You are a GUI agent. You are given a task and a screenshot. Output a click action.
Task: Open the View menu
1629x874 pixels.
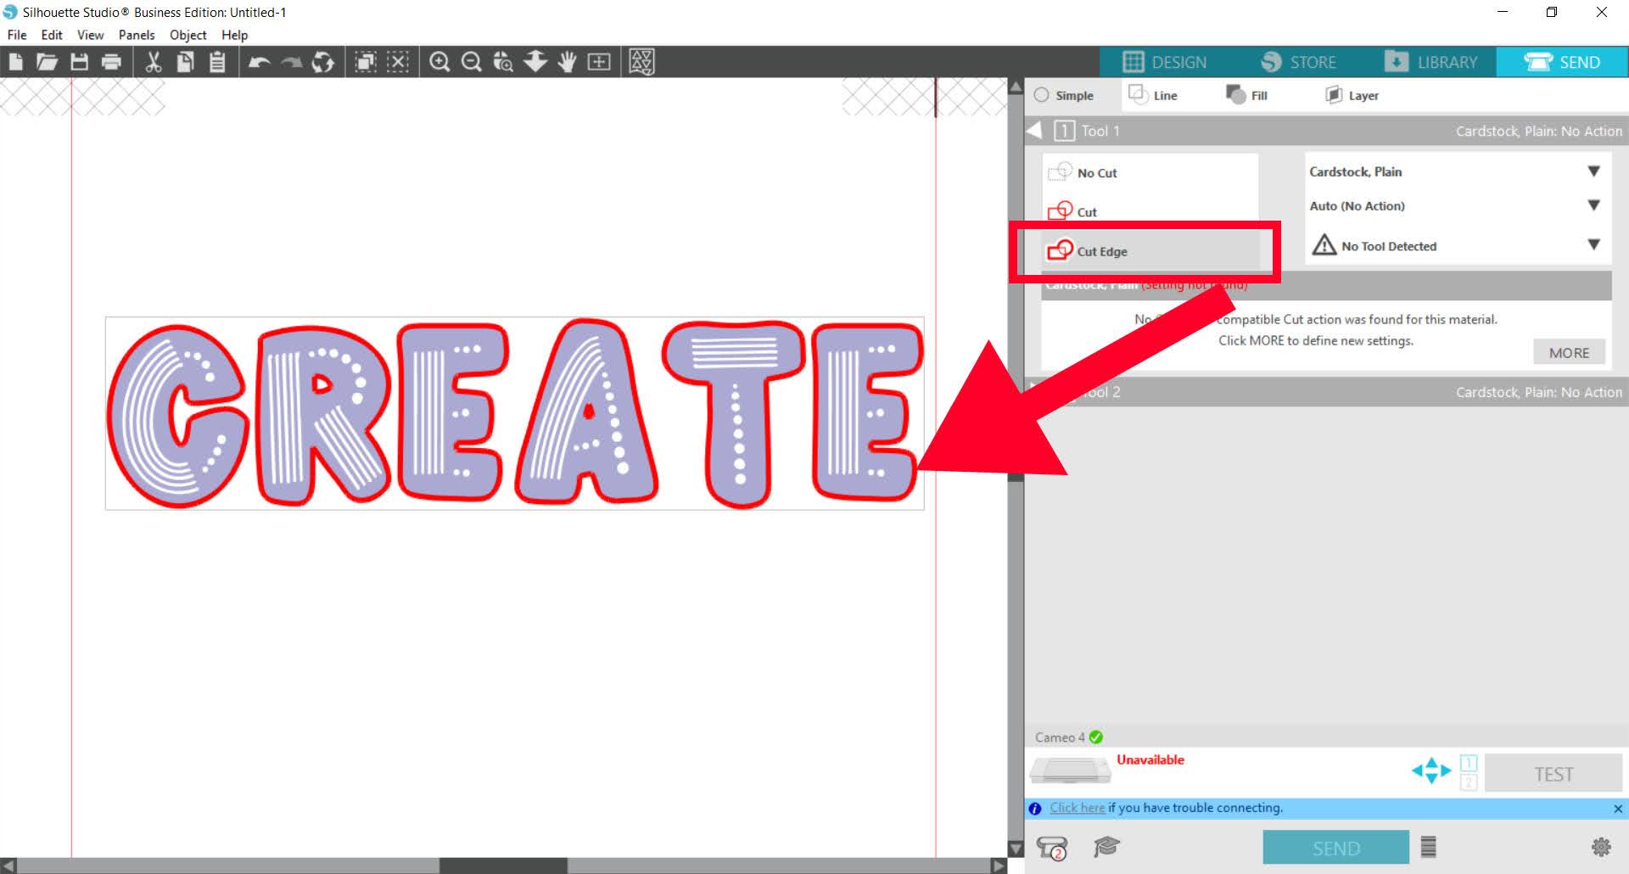(x=90, y=35)
